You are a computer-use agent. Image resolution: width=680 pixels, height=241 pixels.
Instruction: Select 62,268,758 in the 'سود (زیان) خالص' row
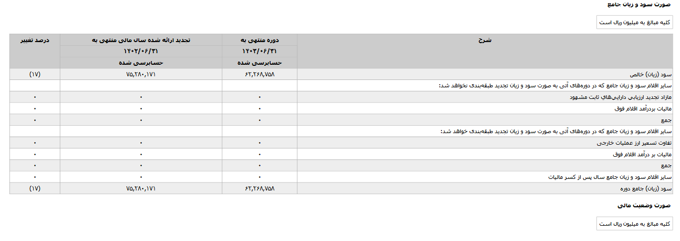260,74
